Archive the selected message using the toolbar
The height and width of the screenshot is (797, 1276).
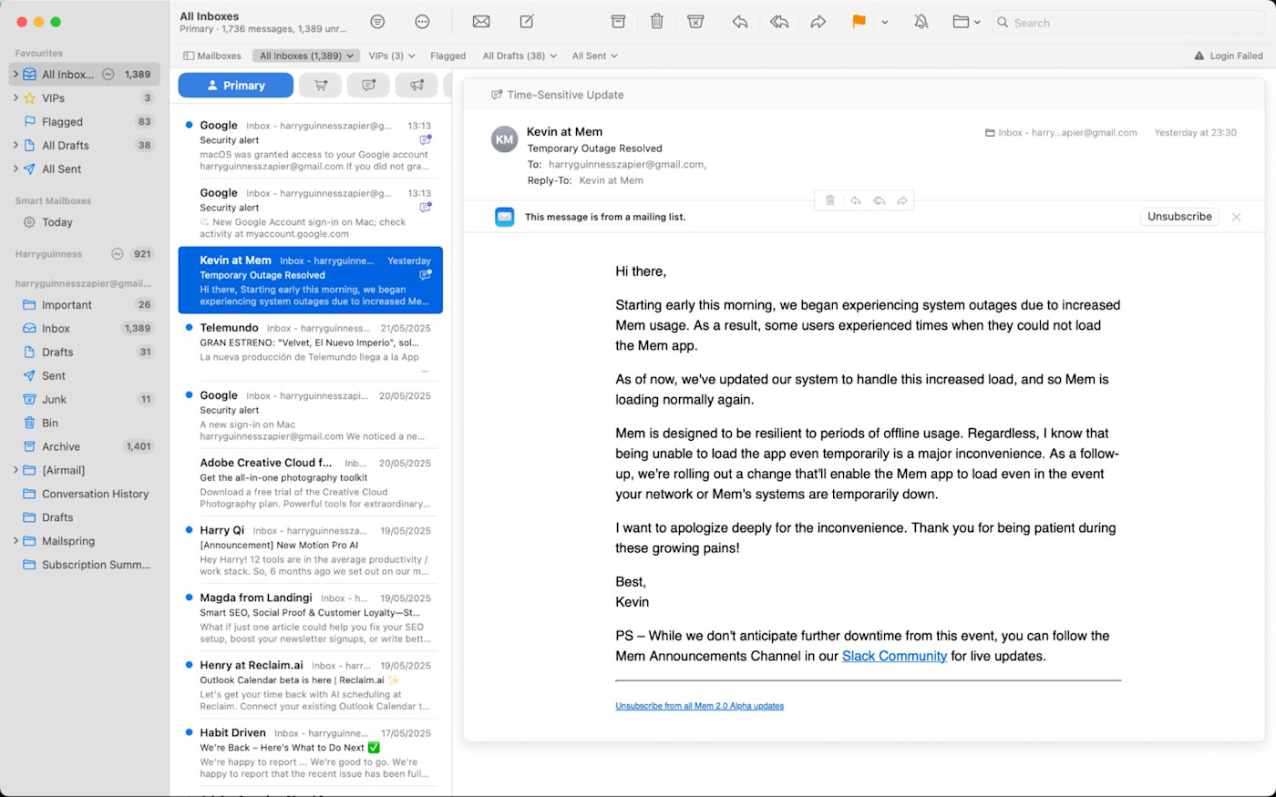618,22
